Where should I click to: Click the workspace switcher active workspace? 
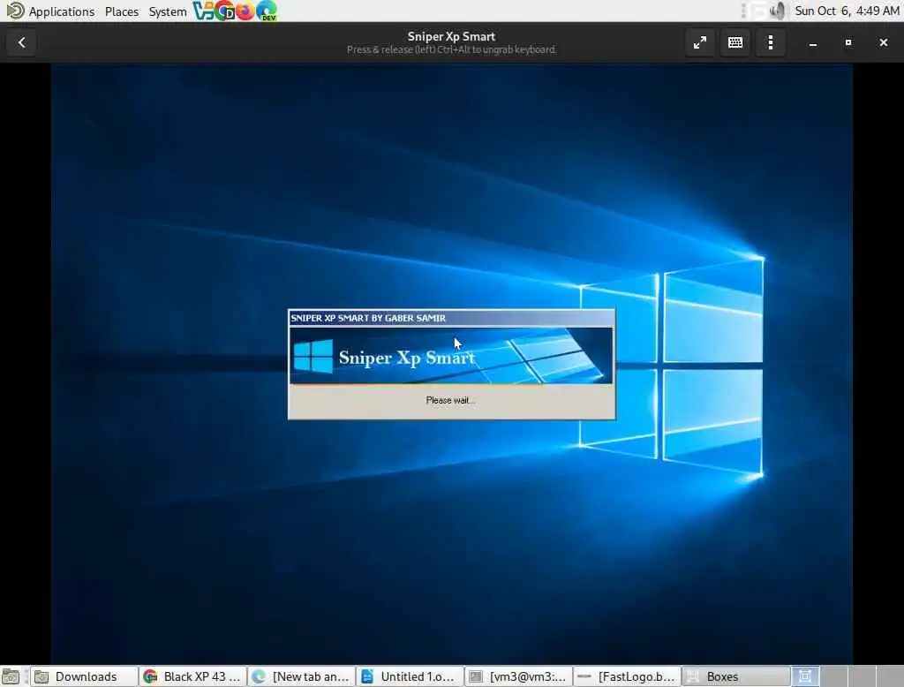[x=805, y=676]
